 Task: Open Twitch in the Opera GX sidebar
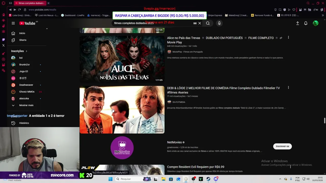coord(4,40)
